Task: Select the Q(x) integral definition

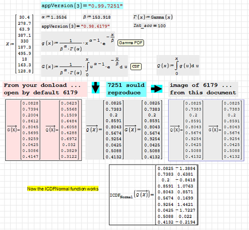Action: click(x=178, y=65)
